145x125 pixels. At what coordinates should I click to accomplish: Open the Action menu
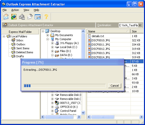(15, 10)
